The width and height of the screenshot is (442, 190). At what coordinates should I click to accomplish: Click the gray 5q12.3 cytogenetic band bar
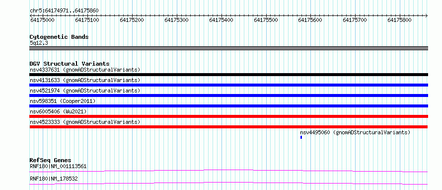(x=228, y=48)
